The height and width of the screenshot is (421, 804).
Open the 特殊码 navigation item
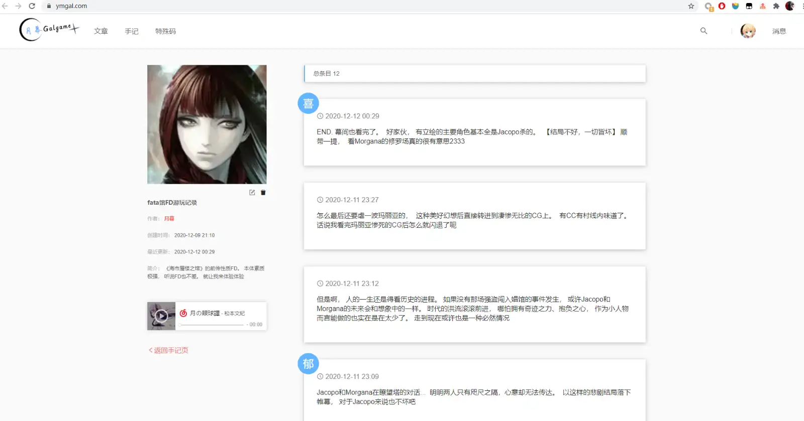tap(165, 31)
